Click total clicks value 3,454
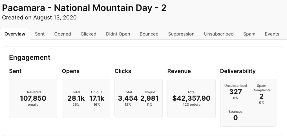Image resolution: width=287 pixels, height=139 pixels. point(128,98)
